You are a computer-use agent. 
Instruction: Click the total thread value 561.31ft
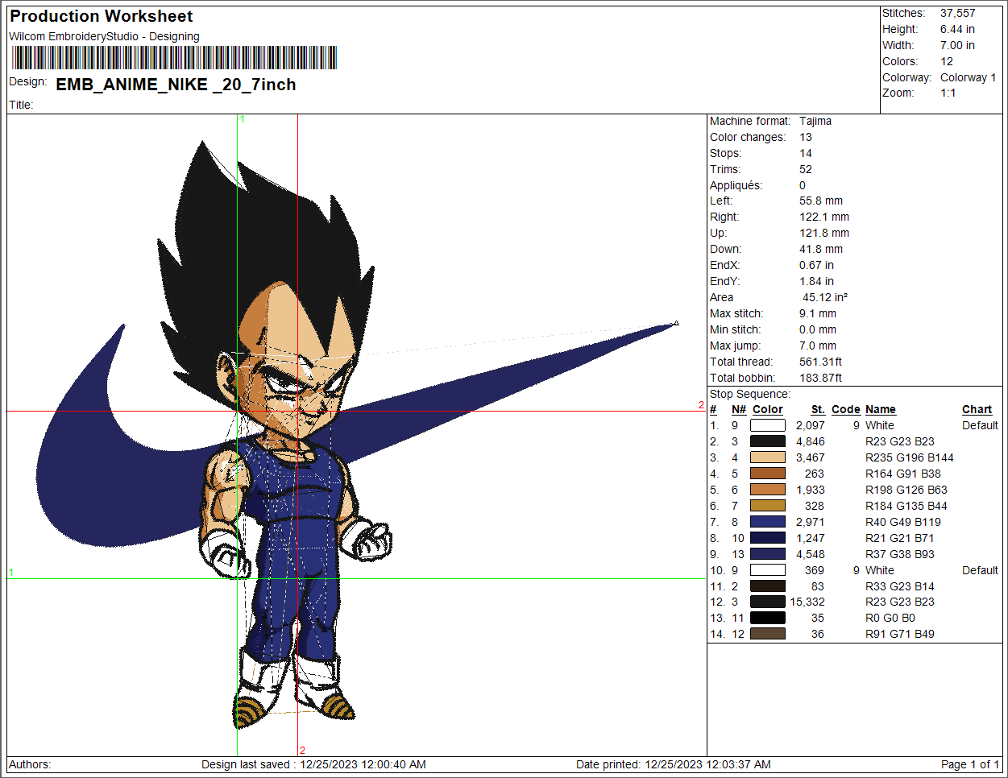tap(820, 362)
